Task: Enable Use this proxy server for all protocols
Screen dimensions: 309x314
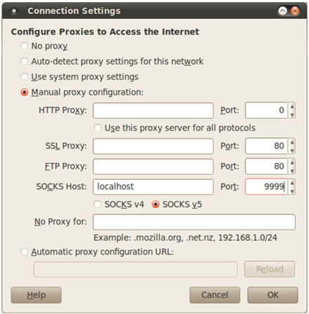Action: (98, 128)
